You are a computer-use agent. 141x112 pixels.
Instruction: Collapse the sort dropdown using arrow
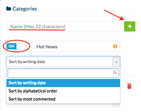[x=116, y=62]
